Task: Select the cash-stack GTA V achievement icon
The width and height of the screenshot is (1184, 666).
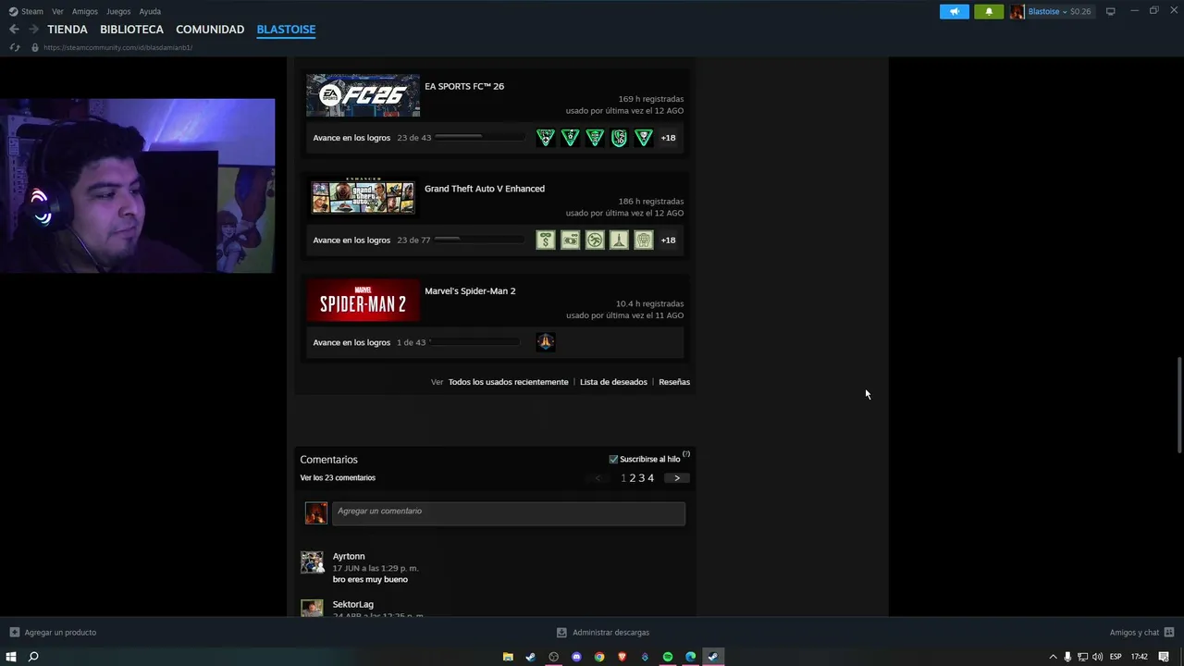Action: pyautogui.click(x=570, y=240)
